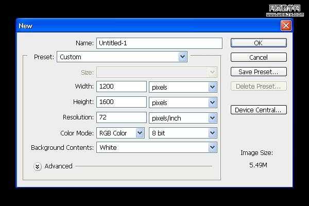This screenshot has width=309, height=206.
Task: Click the Height value field
Action: pyautogui.click(x=121, y=102)
